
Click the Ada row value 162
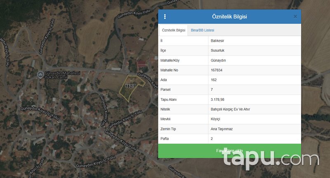click(214, 80)
